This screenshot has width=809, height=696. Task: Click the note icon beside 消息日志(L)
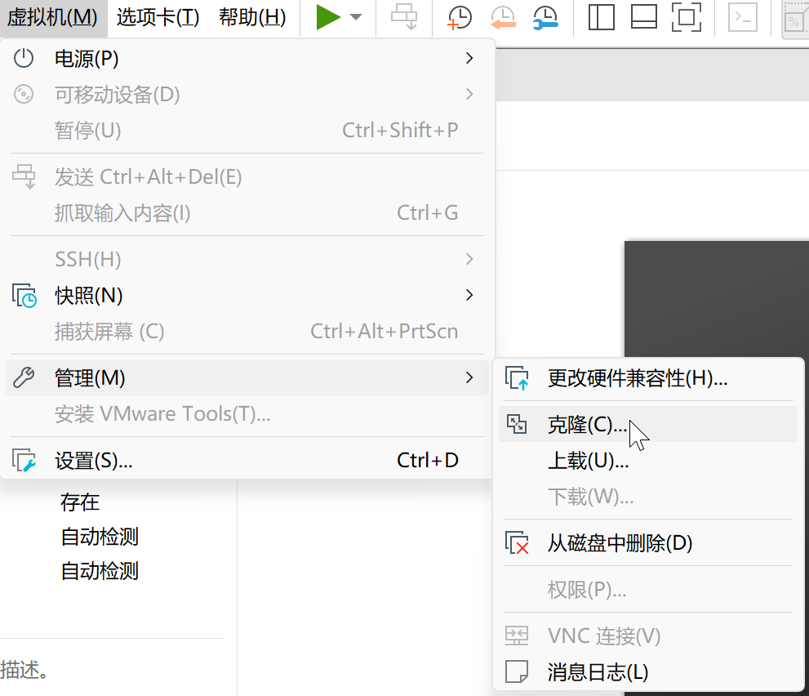(517, 672)
